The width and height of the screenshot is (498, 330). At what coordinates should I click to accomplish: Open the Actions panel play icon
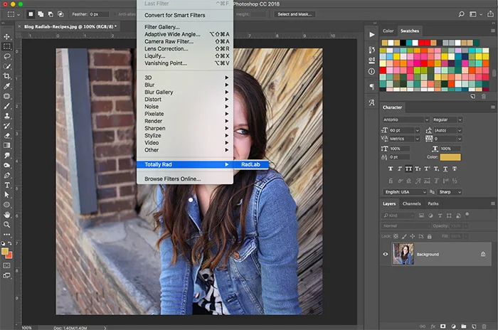(x=371, y=35)
